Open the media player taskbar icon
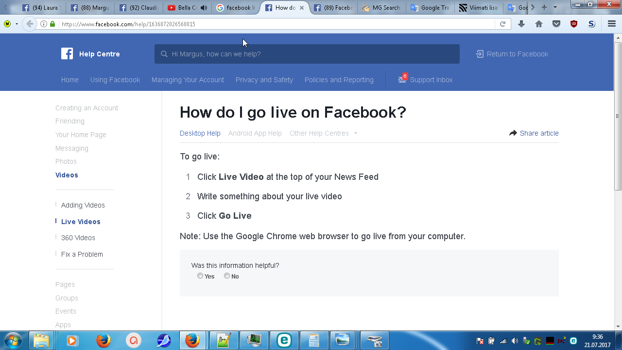Image resolution: width=622 pixels, height=350 pixels. [x=72, y=340]
